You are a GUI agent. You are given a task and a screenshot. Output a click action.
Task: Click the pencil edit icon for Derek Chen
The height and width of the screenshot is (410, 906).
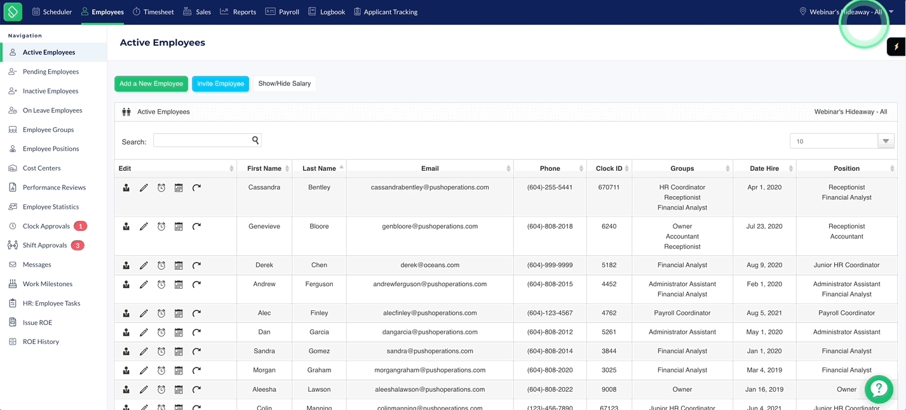(x=144, y=265)
